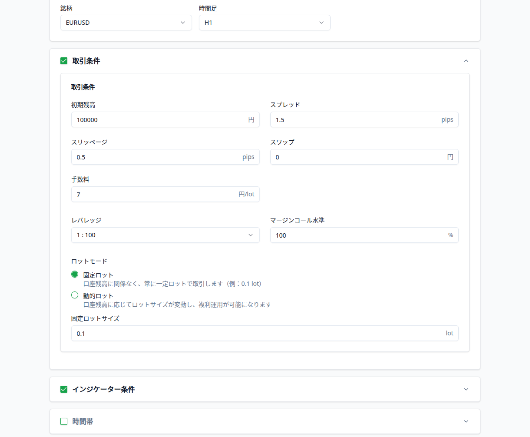
Task: Open the レバレッジ 1:100 dropdown
Action: [x=165, y=235]
